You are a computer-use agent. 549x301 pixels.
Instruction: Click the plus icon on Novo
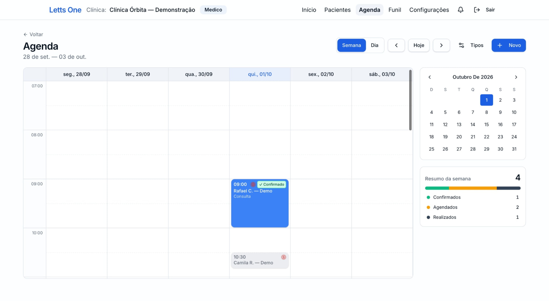(500, 45)
